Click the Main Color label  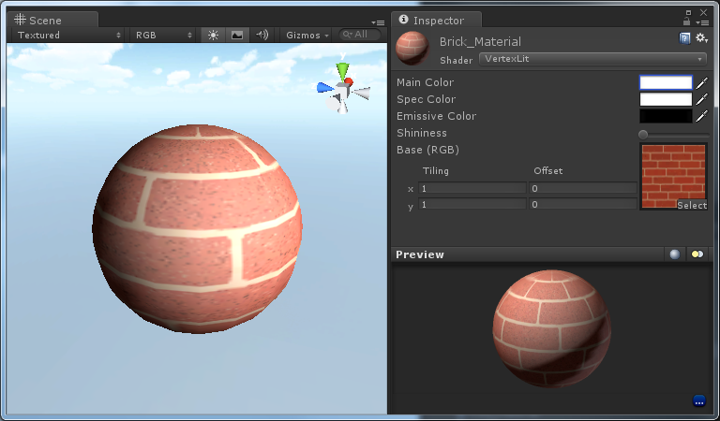tap(425, 82)
